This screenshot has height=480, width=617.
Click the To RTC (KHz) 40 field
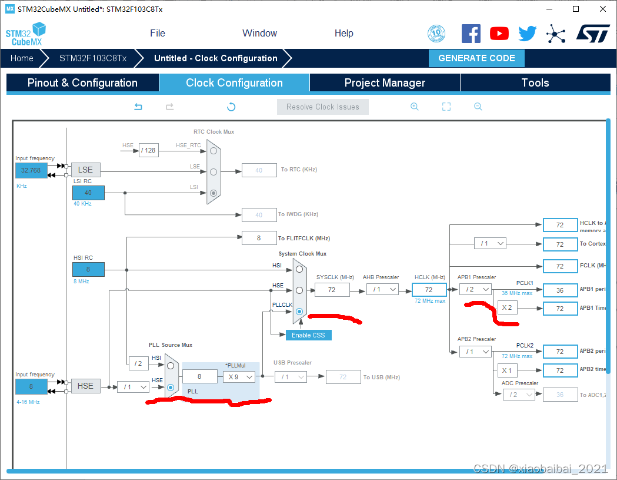[x=259, y=170]
